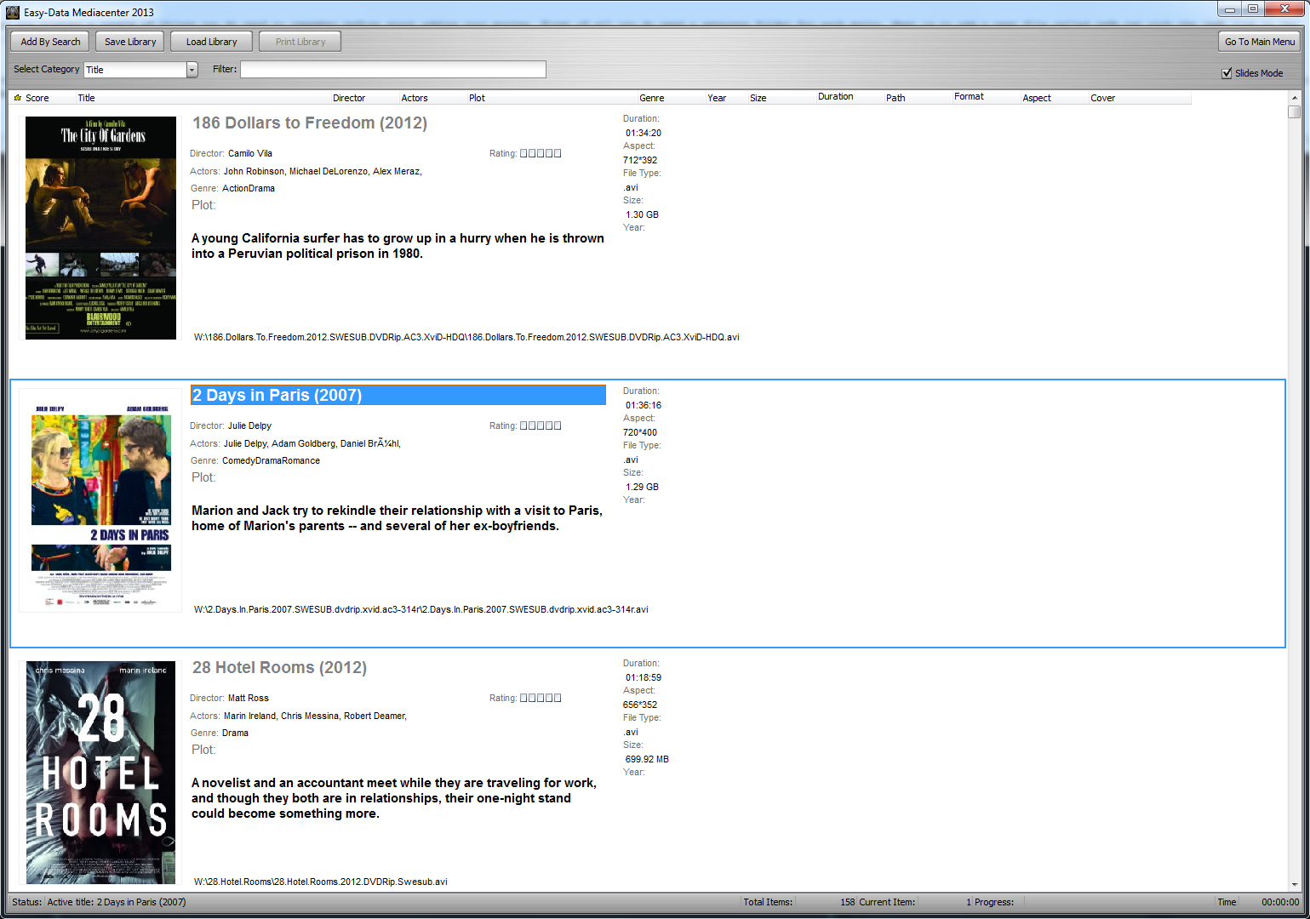Sort by the Year column header
Image resolution: width=1310 pixels, height=919 pixels.
717,98
